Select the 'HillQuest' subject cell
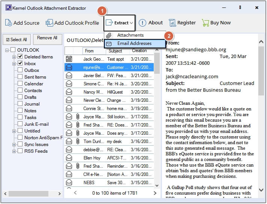267x204 pixels. click(117, 92)
